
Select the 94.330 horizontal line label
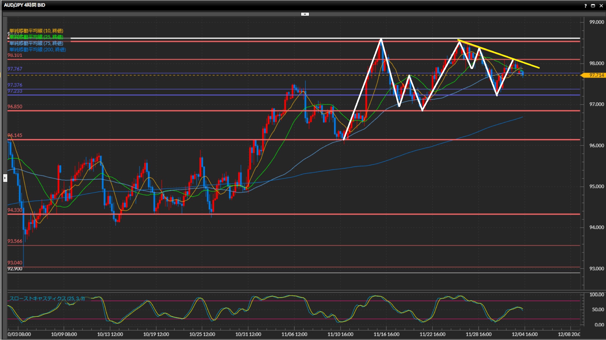pyautogui.click(x=15, y=210)
